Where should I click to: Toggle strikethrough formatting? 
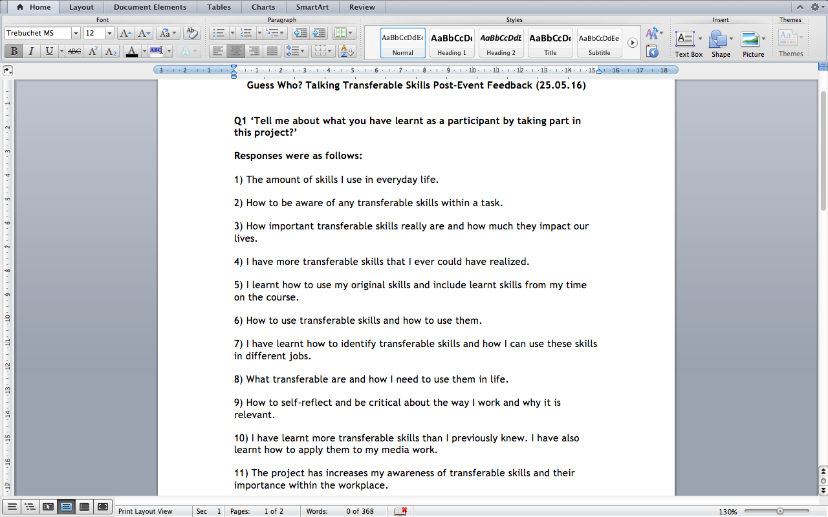74,51
